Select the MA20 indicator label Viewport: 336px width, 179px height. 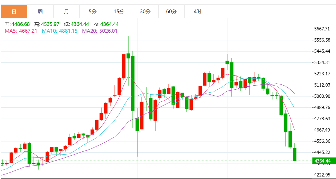pos(99,31)
